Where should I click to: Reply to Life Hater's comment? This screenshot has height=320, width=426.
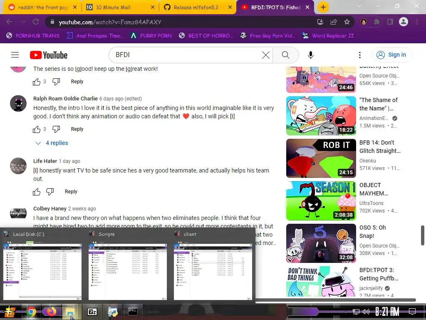(71, 192)
